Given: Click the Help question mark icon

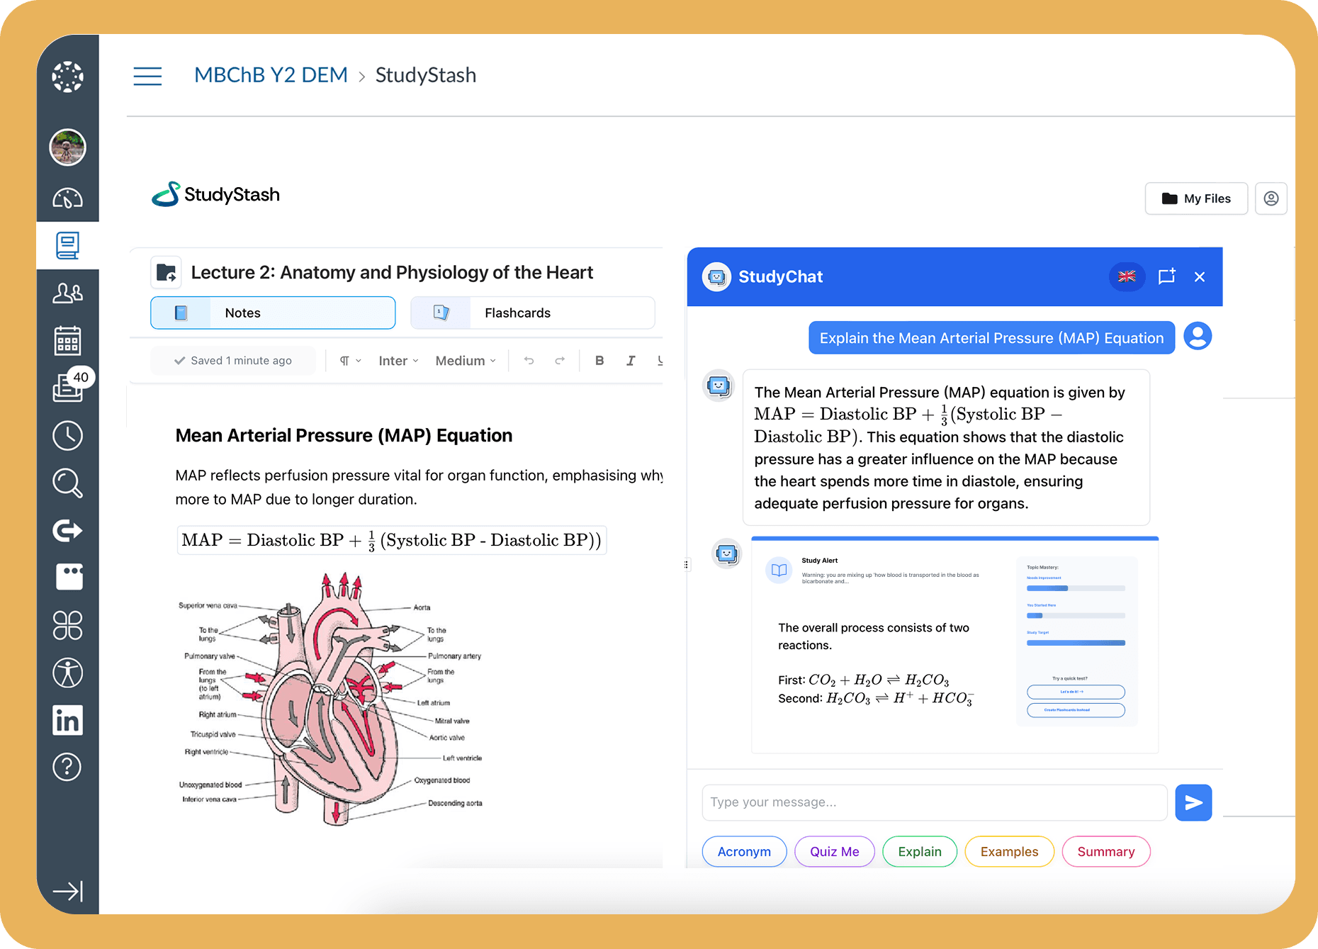Looking at the screenshot, I should (x=67, y=767).
